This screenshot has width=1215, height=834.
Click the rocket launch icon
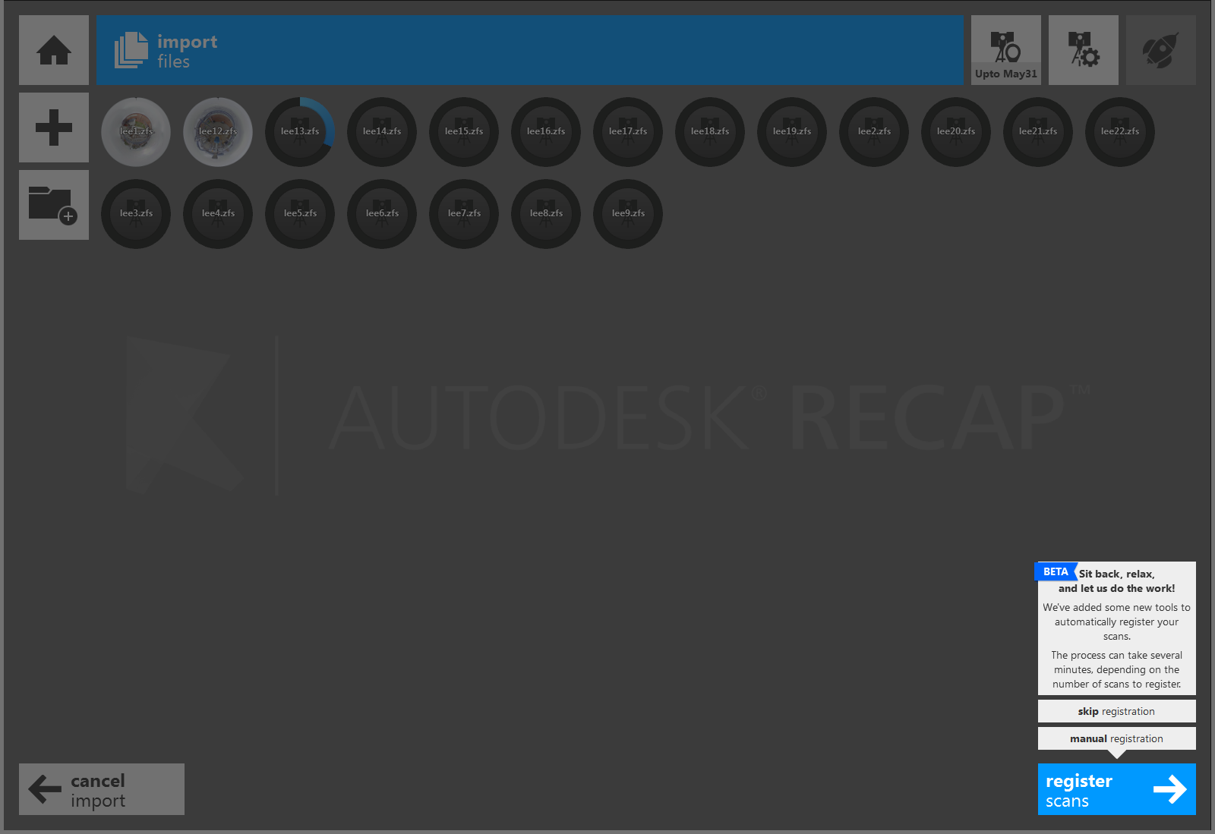pyautogui.click(x=1161, y=50)
